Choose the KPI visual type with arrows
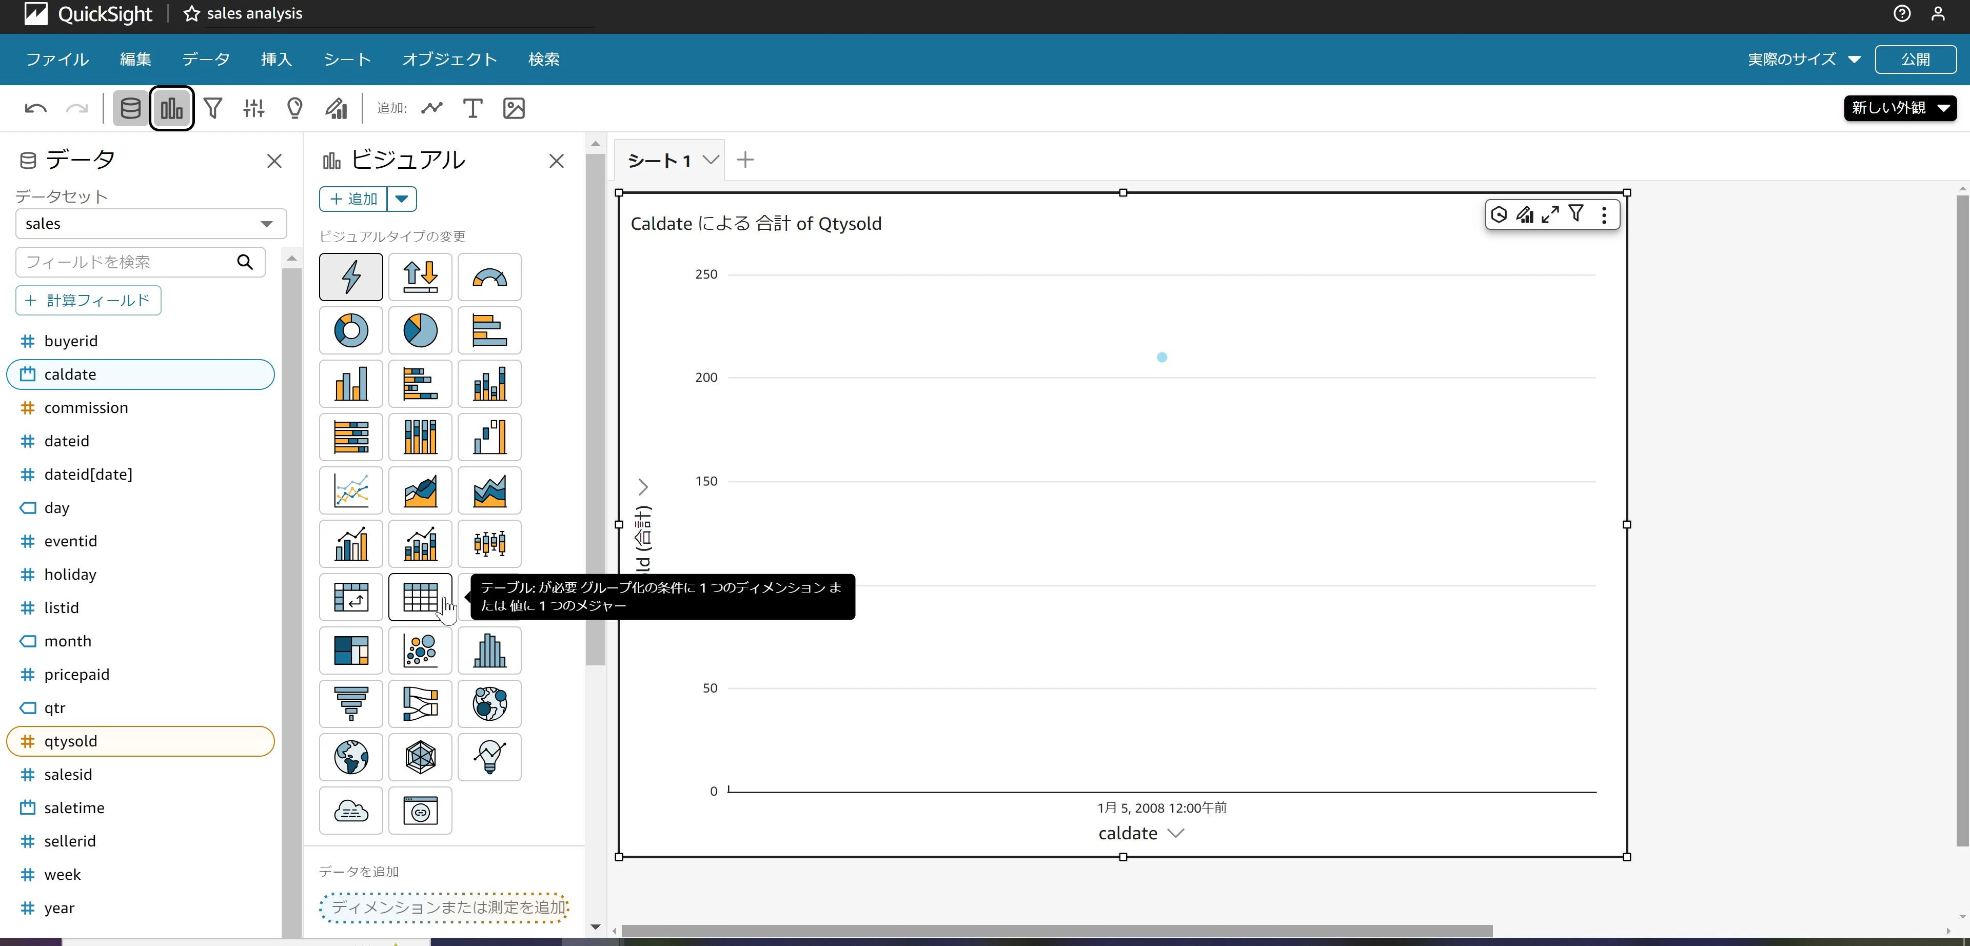Screen dimensions: 1970x946 (x=420, y=277)
